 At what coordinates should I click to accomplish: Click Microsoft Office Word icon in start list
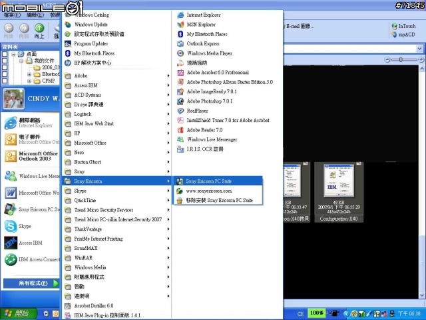(x=11, y=193)
